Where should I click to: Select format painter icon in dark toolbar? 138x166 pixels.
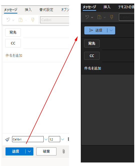pyautogui.click(x=112, y=17)
